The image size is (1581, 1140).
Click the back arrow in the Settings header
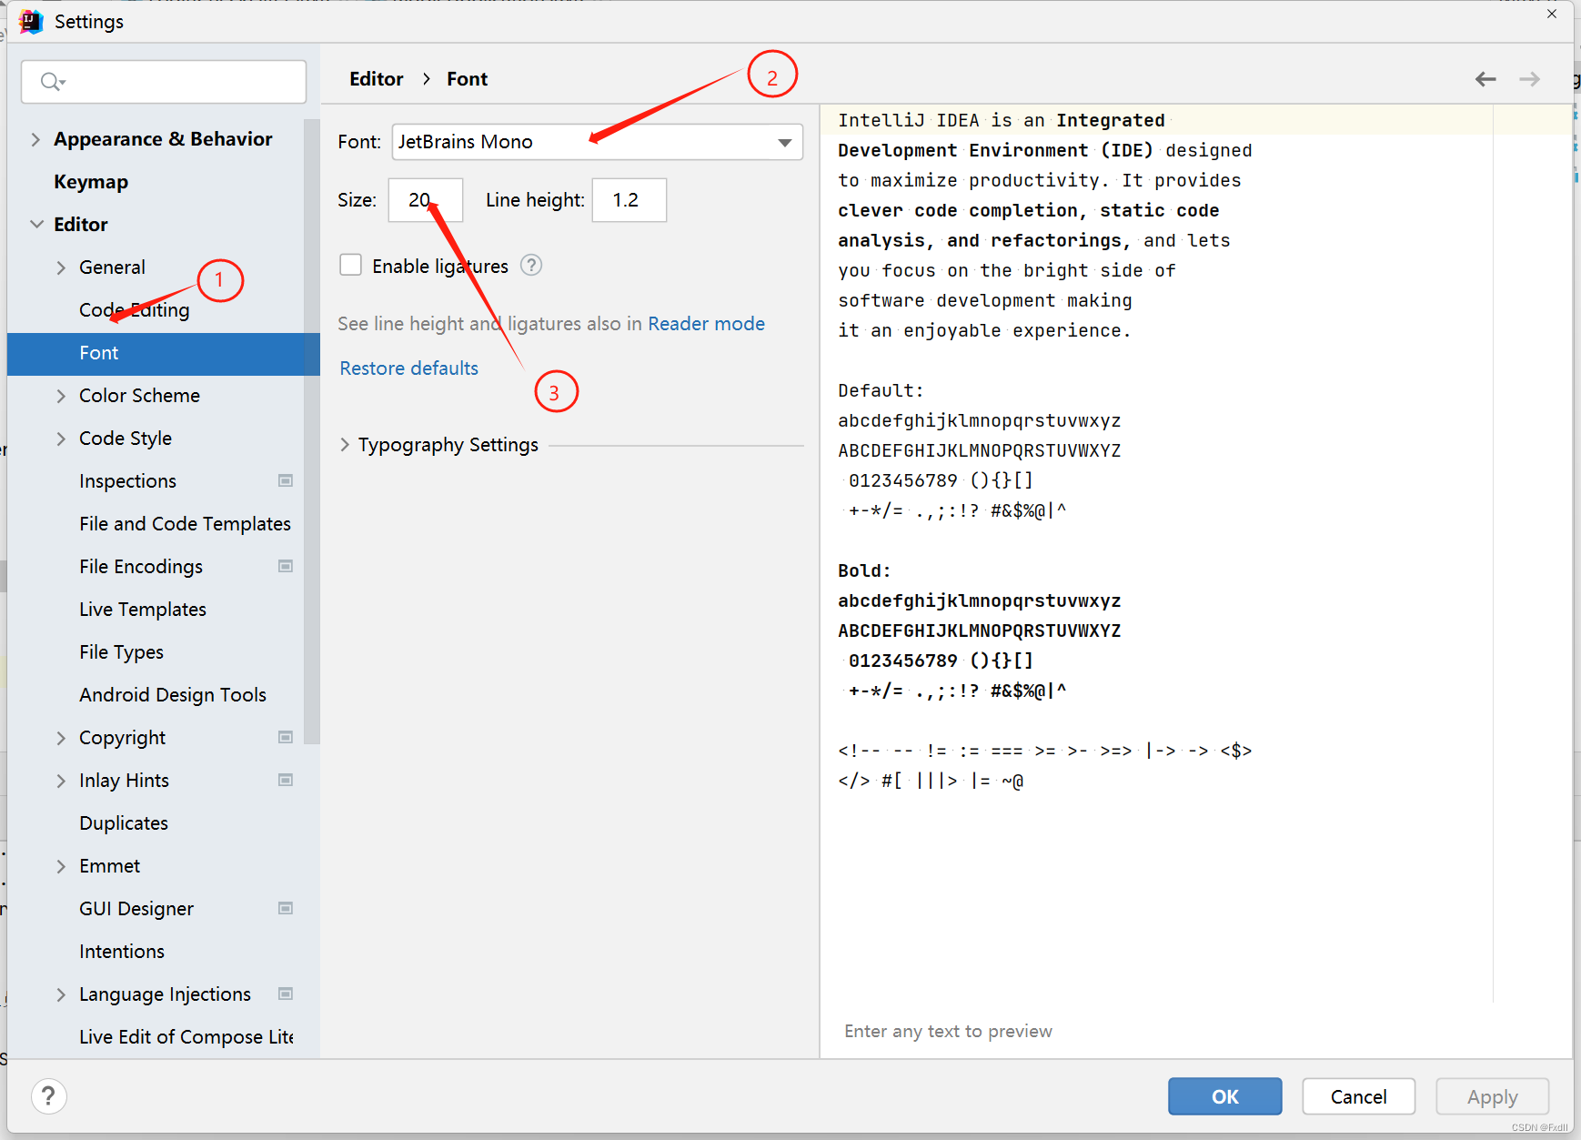pyautogui.click(x=1485, y=79)
